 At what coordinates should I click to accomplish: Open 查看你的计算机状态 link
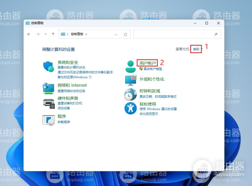[x=71, y=67]
